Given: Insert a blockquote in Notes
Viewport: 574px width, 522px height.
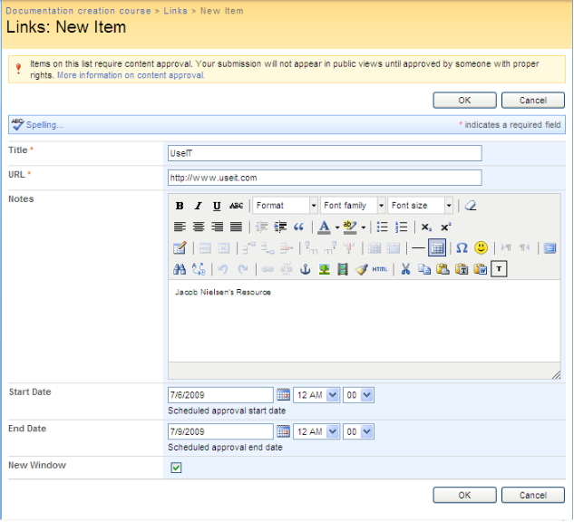Looking at the screenshot, I should [298, 227].
